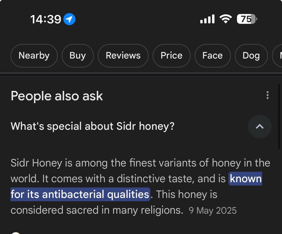Tap the 14:39 clock in the status bar
This screenshot has width=282, height=234.
[x=46, y=20]
